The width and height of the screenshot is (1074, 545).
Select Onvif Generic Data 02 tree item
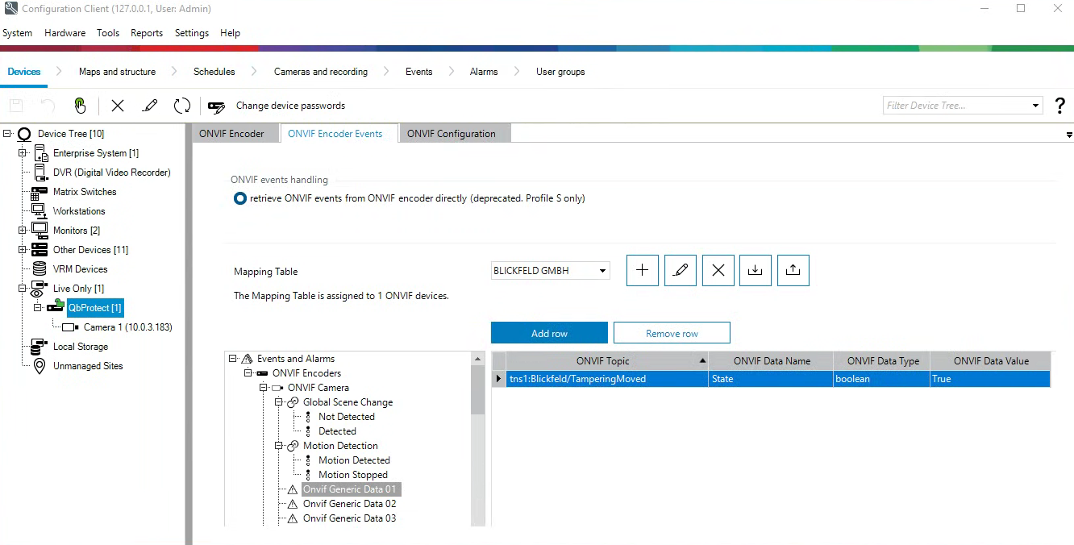click(349, 504)
